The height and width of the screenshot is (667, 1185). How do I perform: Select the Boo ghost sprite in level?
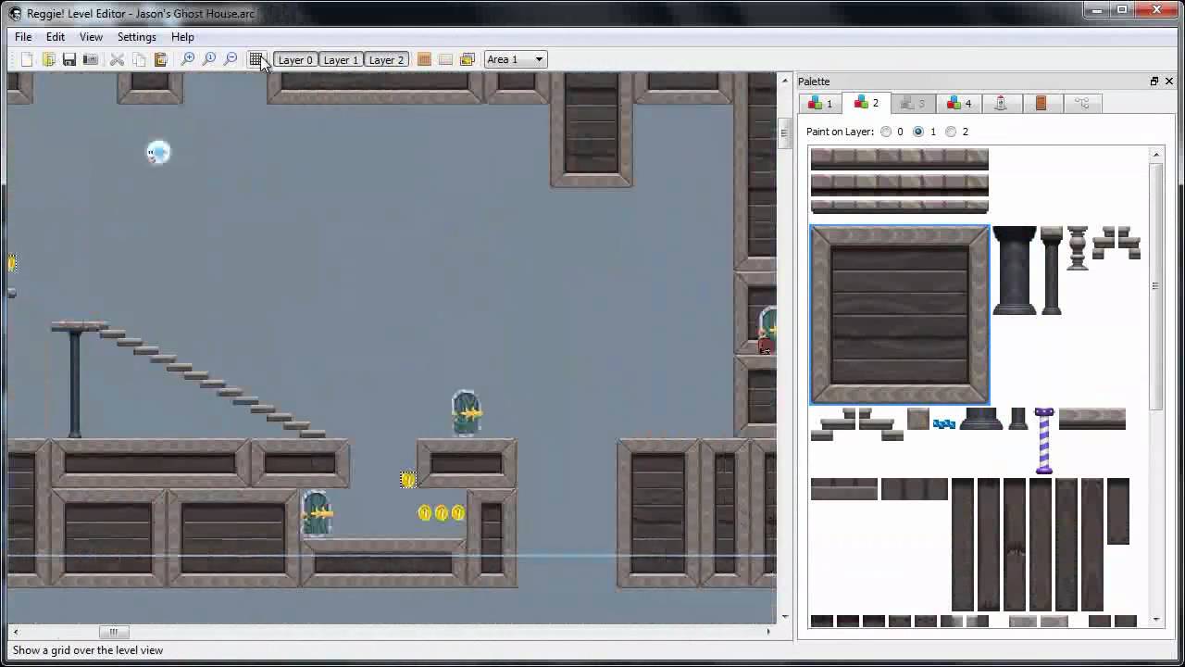click(158, 153)
